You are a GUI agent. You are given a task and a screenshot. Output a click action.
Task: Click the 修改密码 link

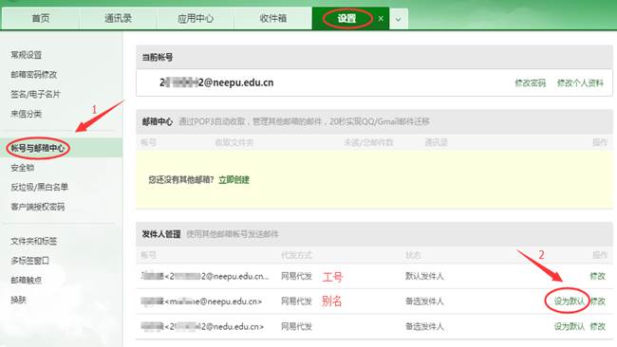(x=530, y=82)
